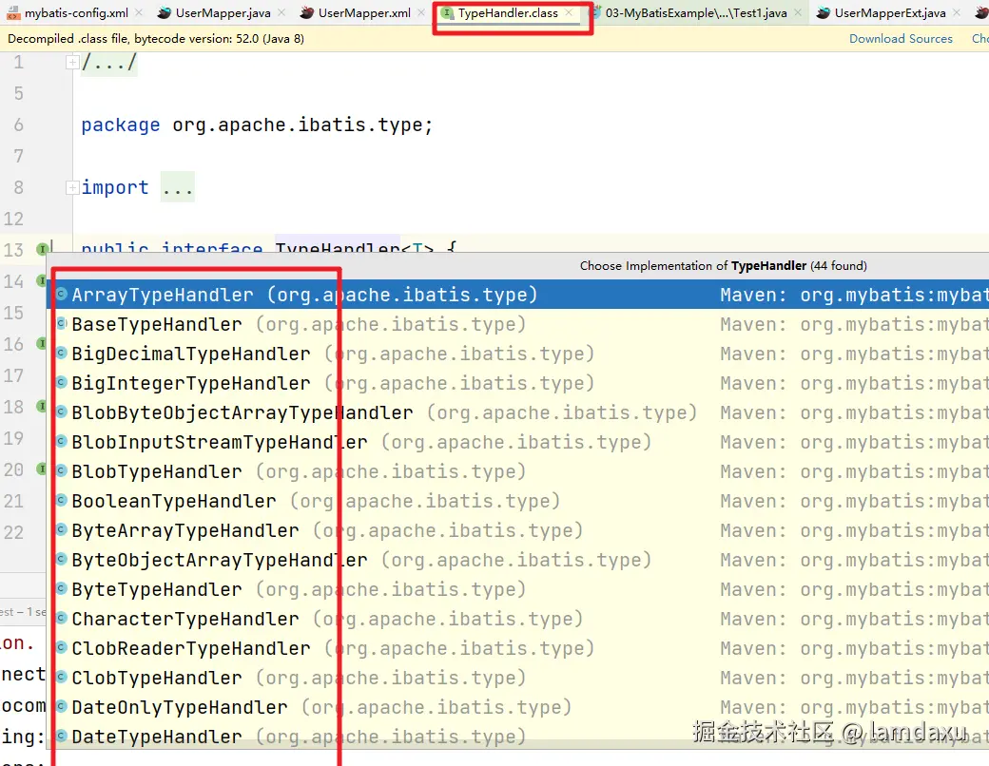Choose CharacterTypeHandler implementation
989x766 pixels.
click(x=518, y=619)
